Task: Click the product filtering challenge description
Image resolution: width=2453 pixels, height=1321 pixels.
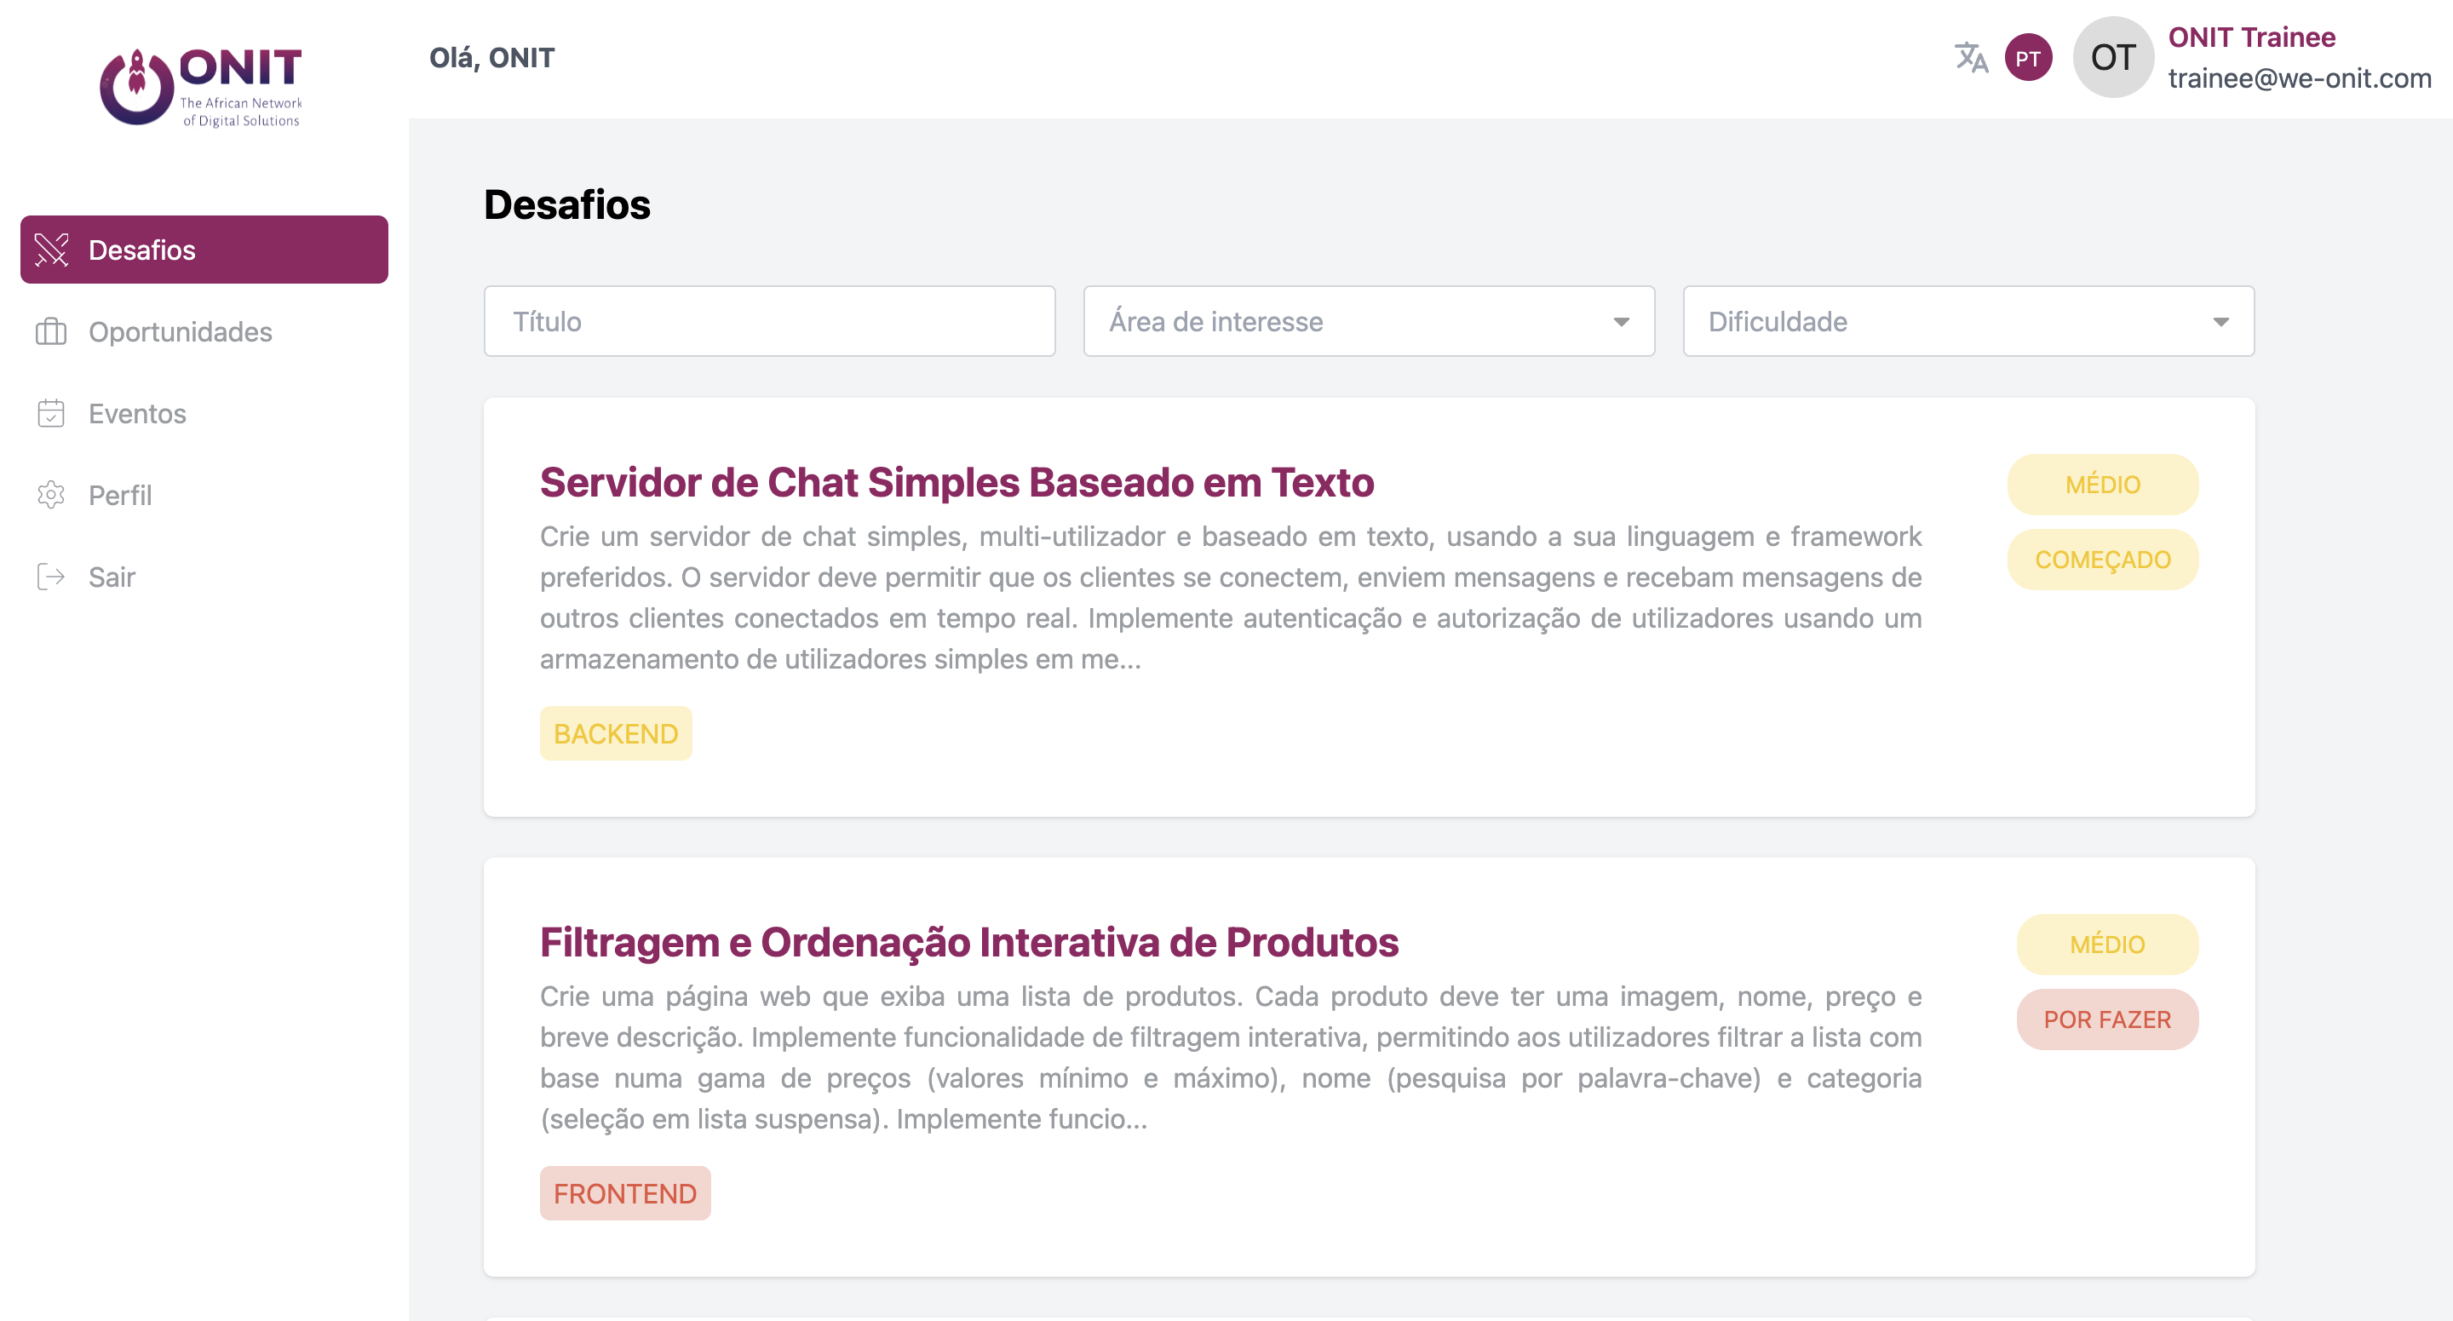Action: 1230,1057
